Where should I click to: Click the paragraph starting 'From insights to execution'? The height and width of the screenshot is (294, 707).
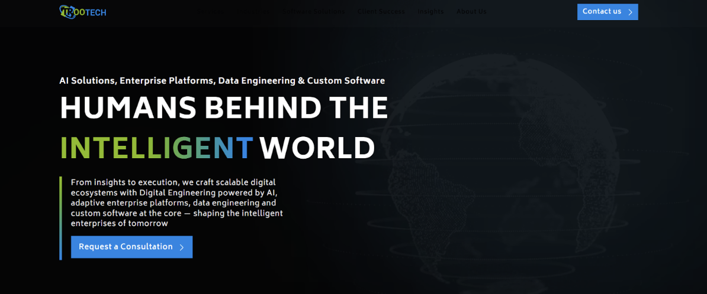tap(176, 203)
